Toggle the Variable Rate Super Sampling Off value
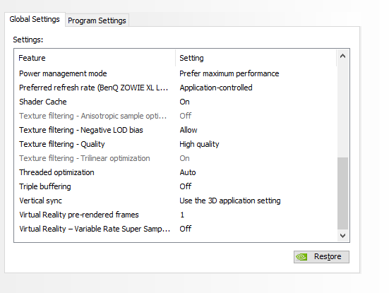This screenshot has width=389, height=293. click(x=186, y=229)
